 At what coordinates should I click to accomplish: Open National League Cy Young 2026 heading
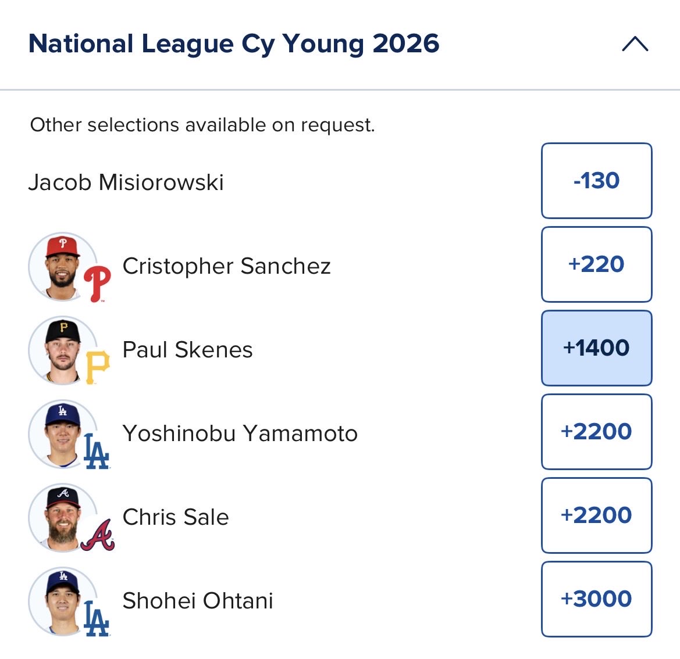tap(234, 44)
